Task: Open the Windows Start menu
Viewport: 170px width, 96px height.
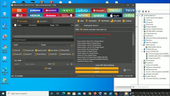Action: pos(3,94)
